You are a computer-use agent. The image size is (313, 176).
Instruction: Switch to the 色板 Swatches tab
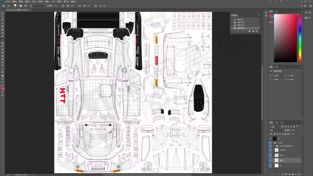click(276, 11)
